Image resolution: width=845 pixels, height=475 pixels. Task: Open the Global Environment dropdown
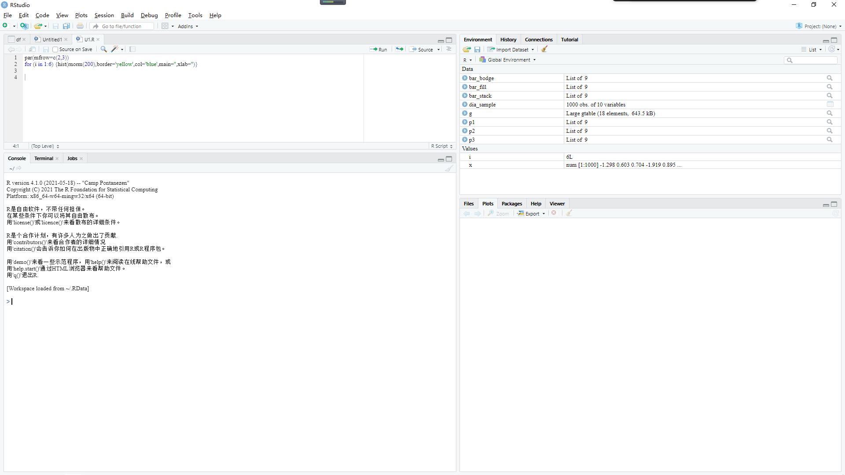[x=507, y=60]
